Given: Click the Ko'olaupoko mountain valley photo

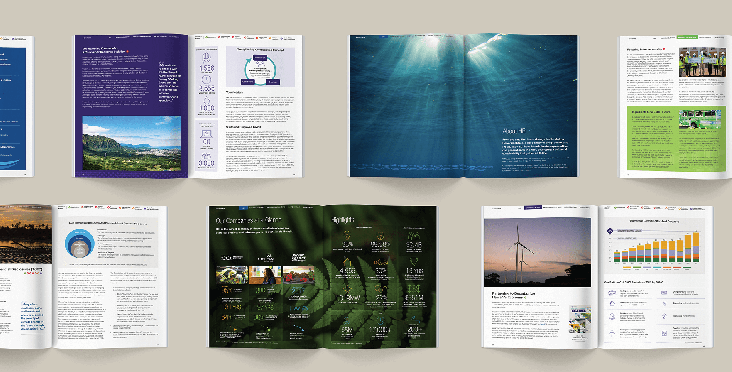Looking at the screenshot, I should coord(132,143).
